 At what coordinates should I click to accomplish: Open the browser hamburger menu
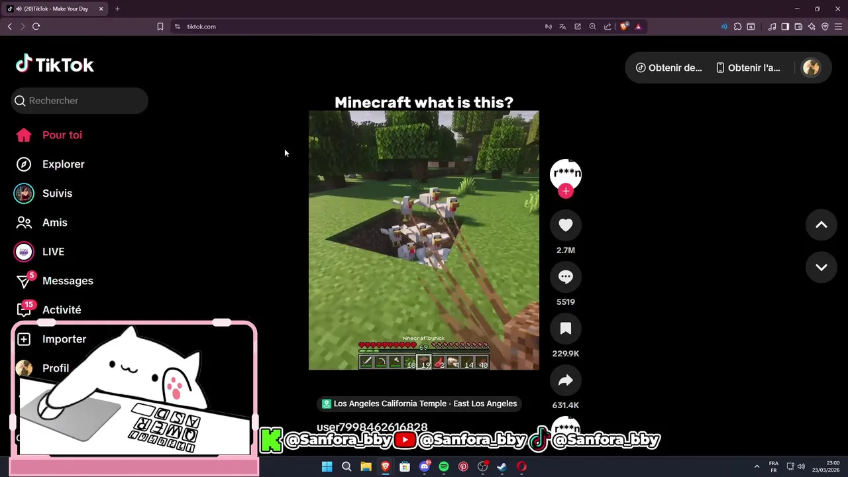tap(838, 26)
